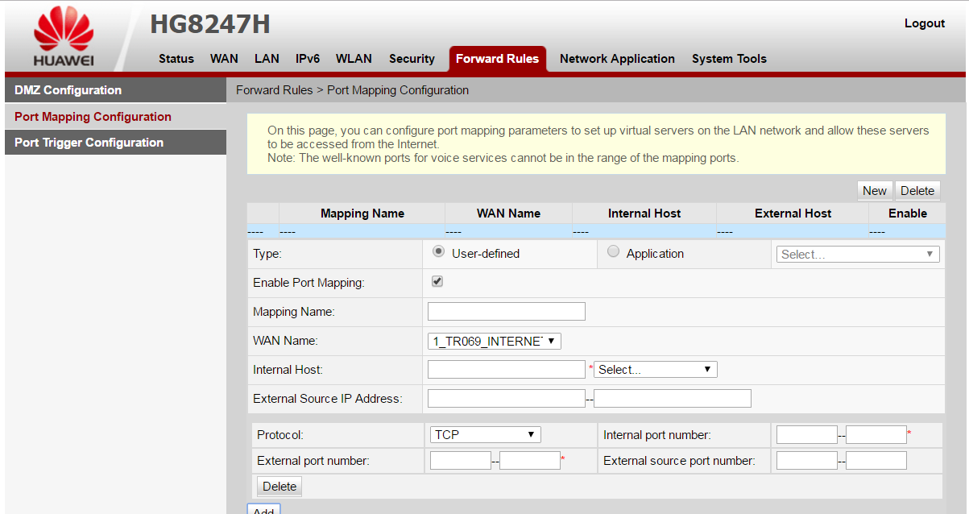969x514 pixels.
Task: Open the Status tab
Action: click(x=176, y=59)
